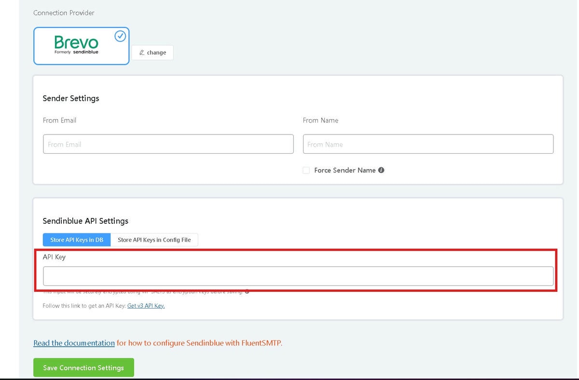Focus the From Name input field

[428, 144]
